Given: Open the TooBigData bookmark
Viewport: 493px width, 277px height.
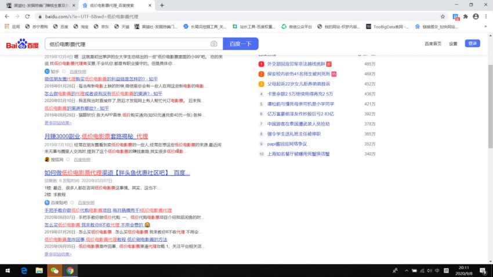Looking at the screenshot, I should [387, 27].
